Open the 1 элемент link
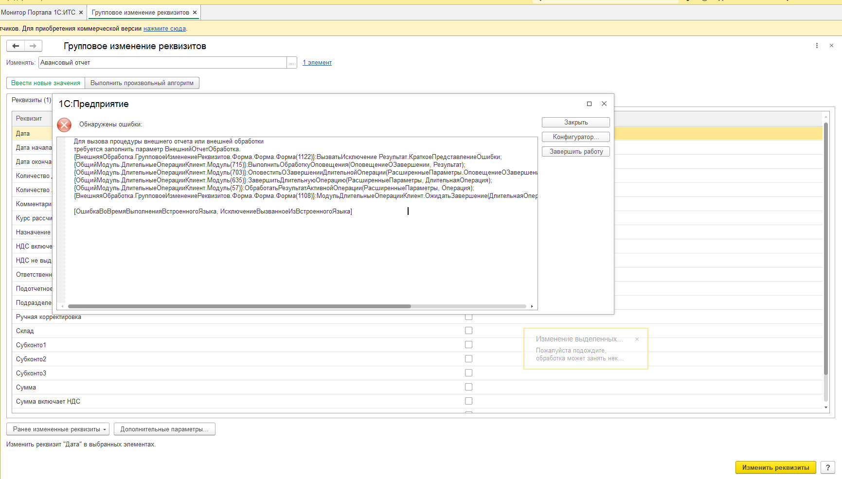Screen dimensions: 842x479 click(x=317, y=63)
